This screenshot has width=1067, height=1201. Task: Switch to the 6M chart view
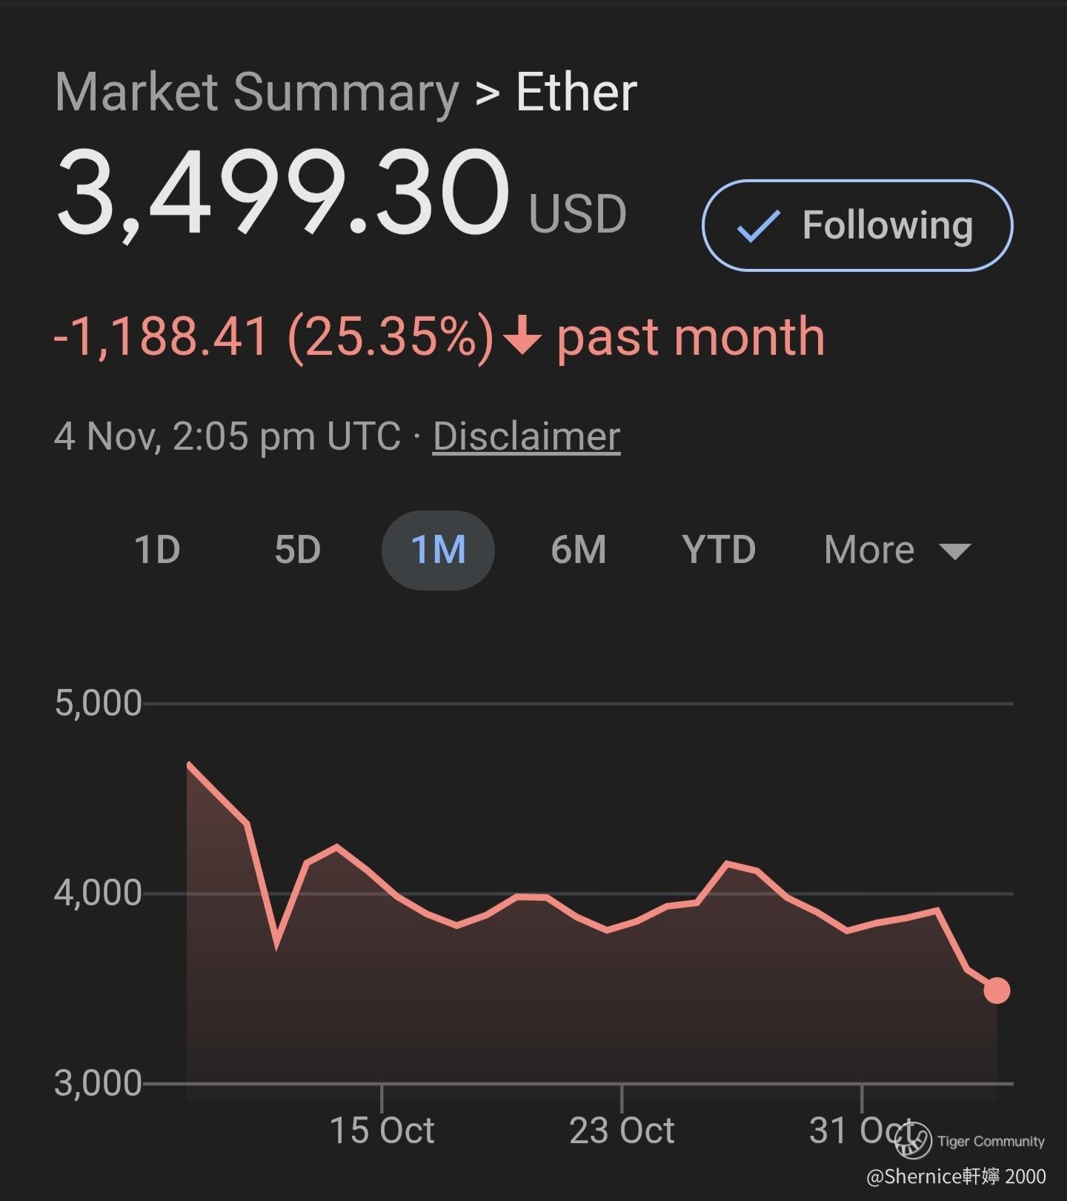(x=578, y=550)
